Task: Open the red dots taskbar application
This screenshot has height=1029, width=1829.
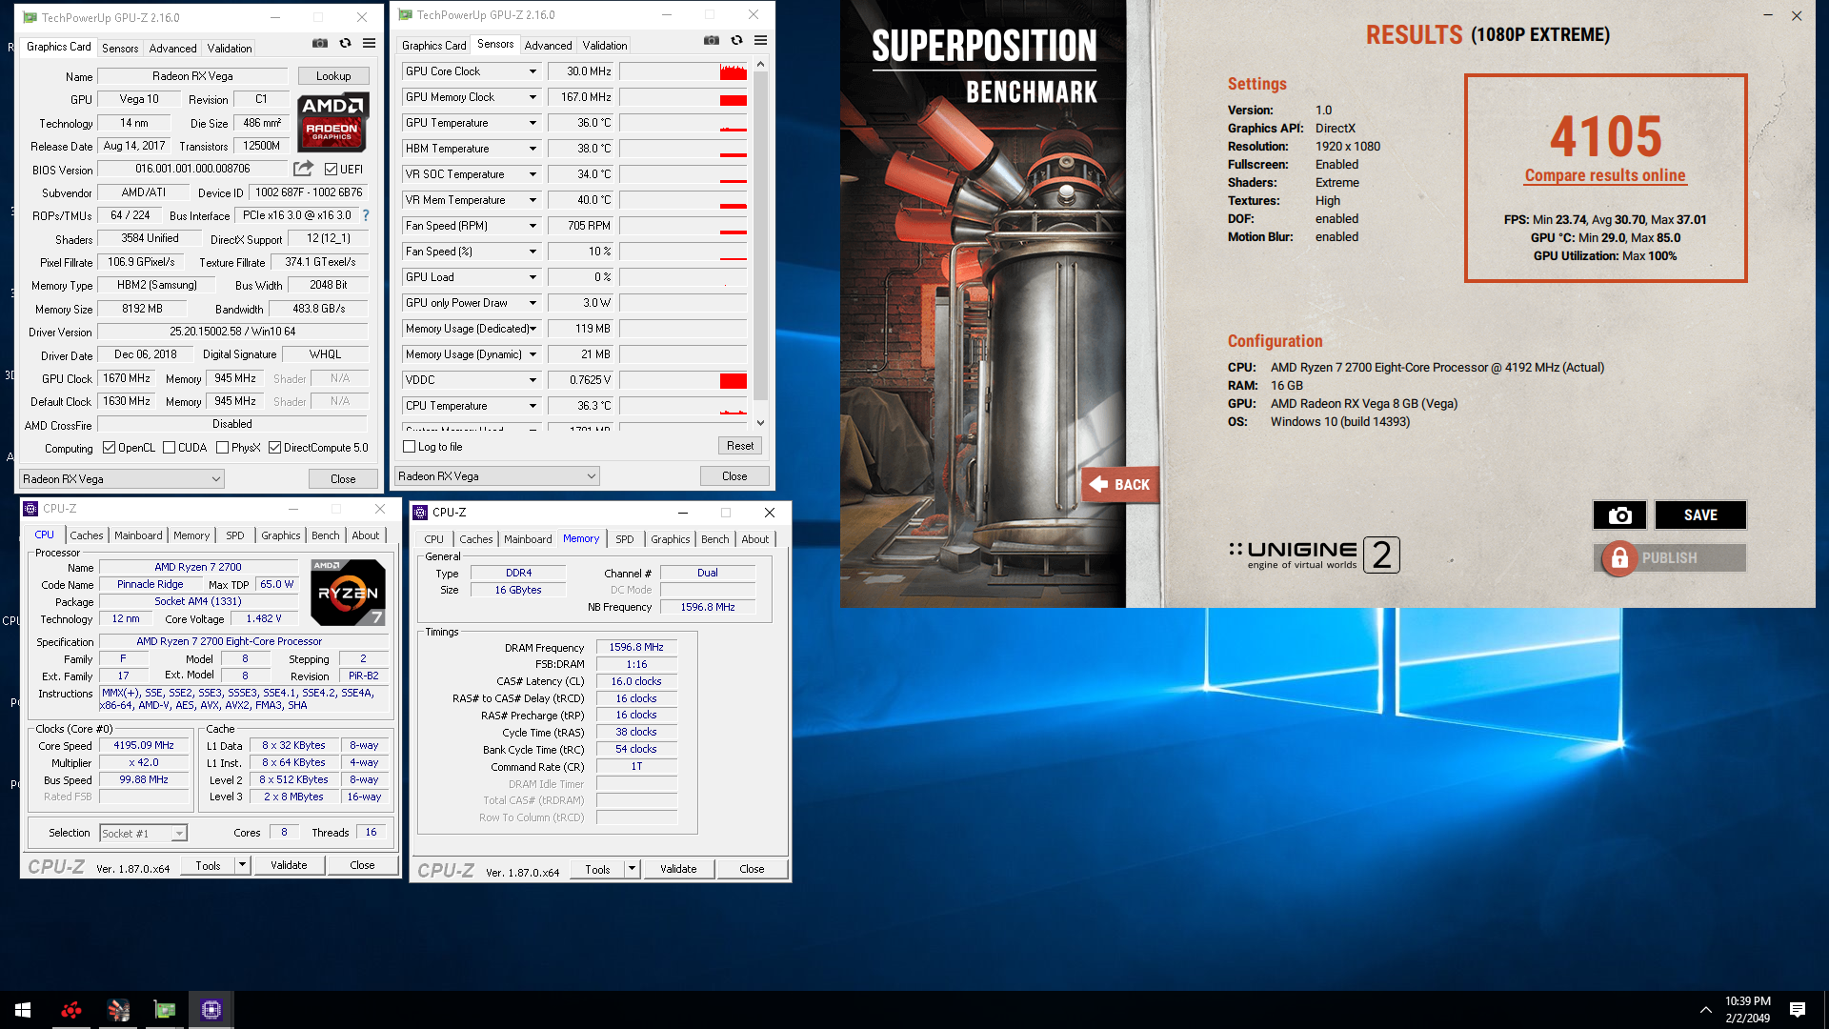Action: [70, 1010]
